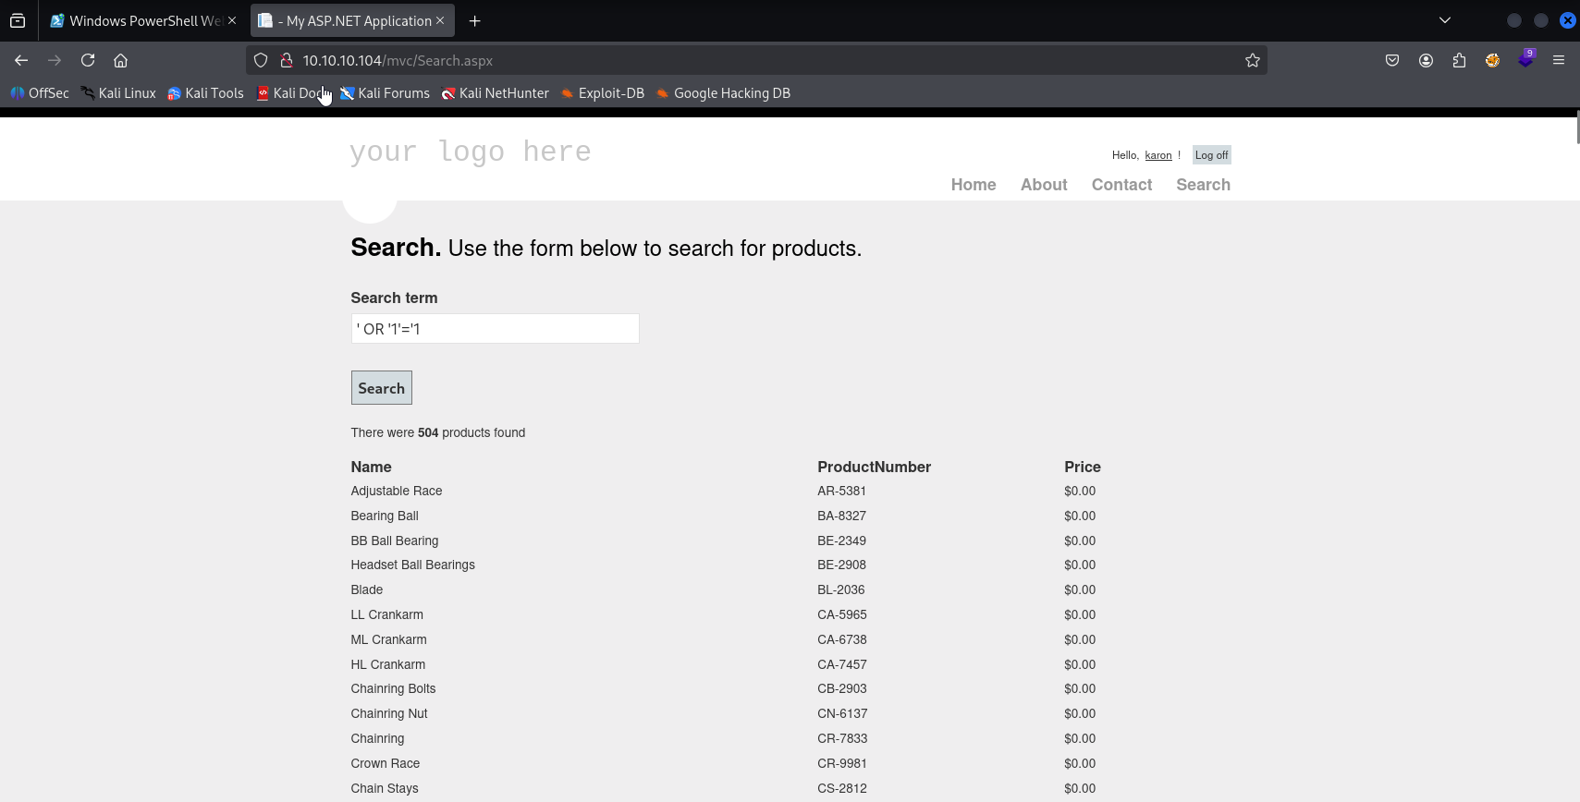Screen dimensions: 1580x802
Task: Close the My ASP.NET Application tab
Action: (x=440, y=20)
